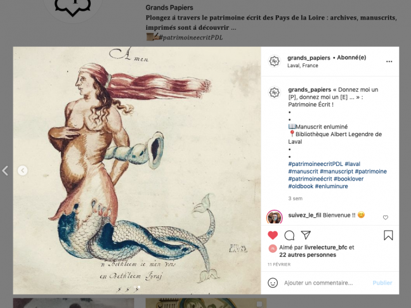Click the Publier button

click(x=382, y=283)
